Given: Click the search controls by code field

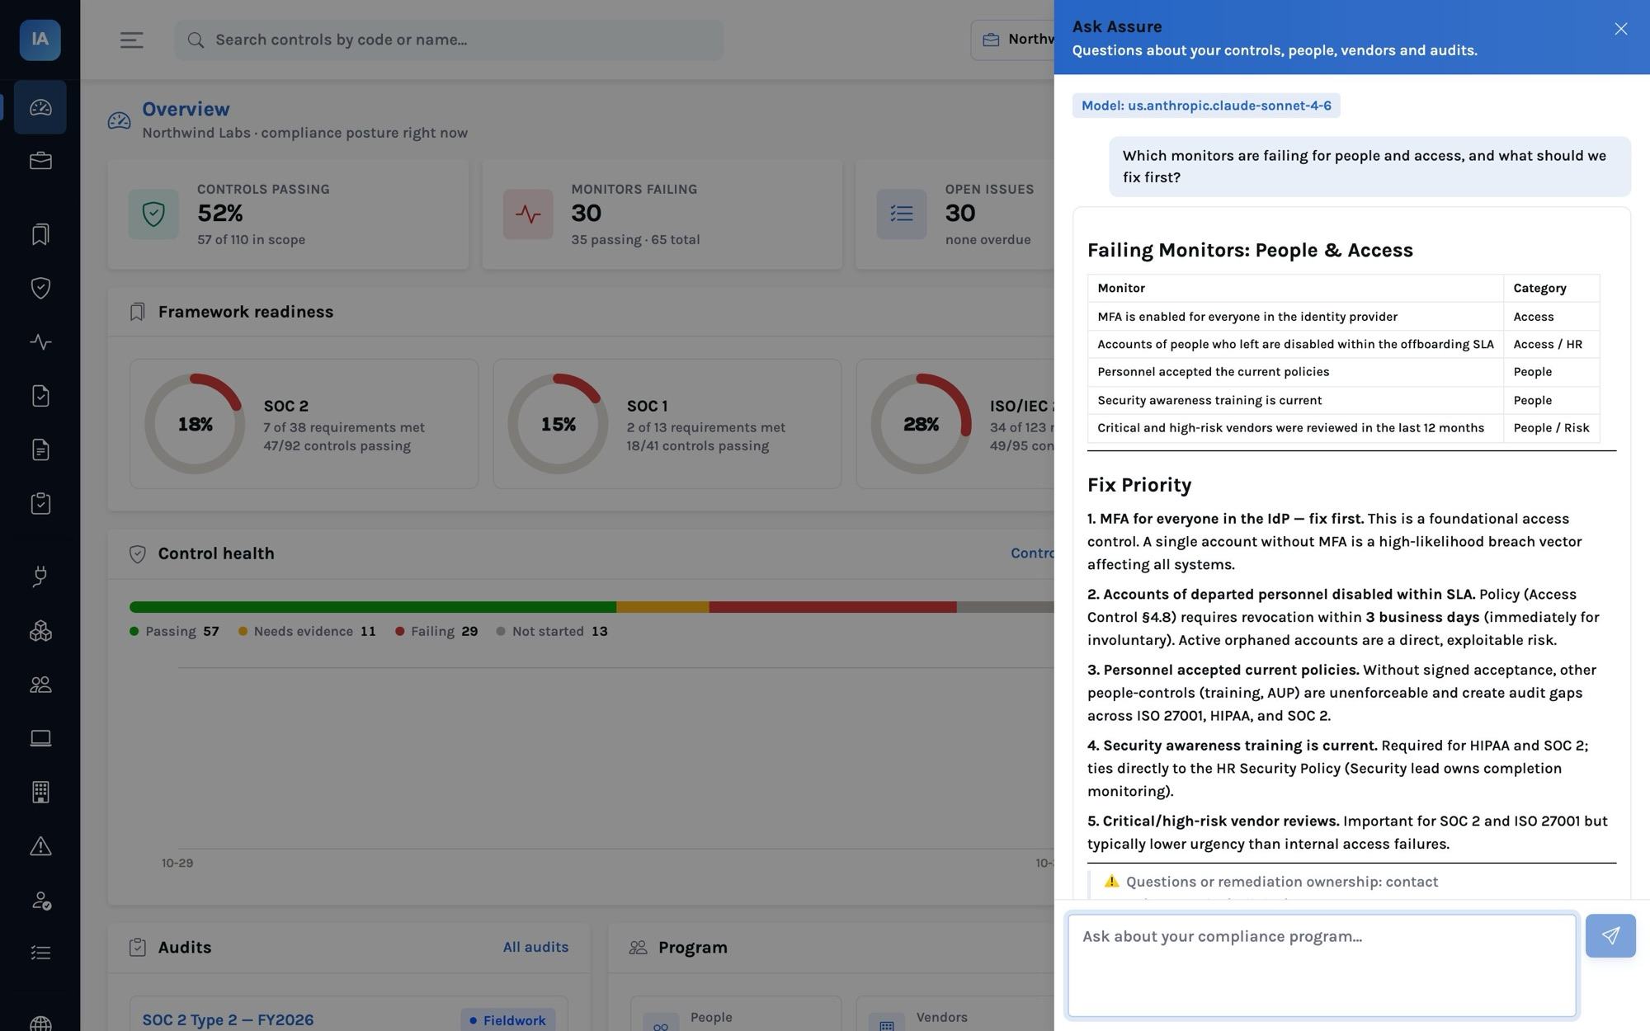Looking at the screenshot, I should [x=449, y=40].
